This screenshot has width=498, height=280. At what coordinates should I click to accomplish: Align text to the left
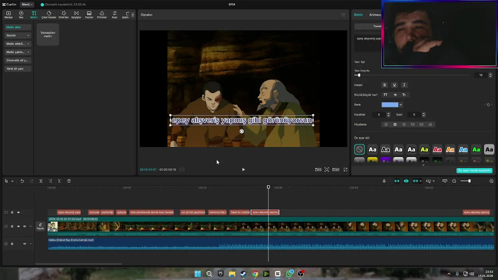(386, 124)
